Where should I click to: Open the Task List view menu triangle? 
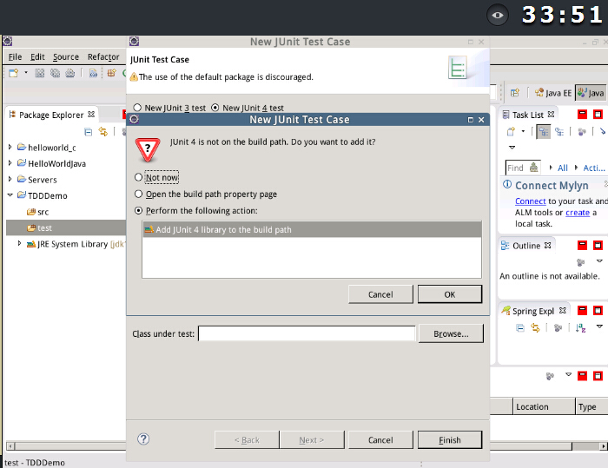(x=512, y=148)
